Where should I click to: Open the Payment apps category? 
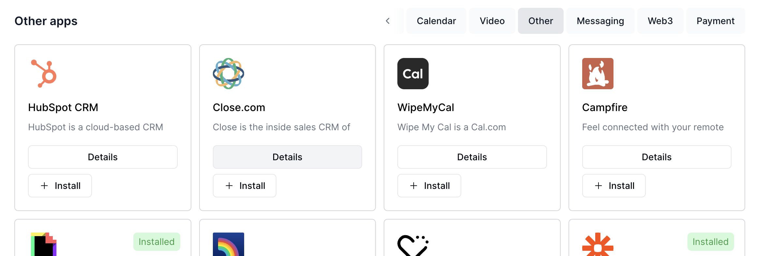[715, 21]
